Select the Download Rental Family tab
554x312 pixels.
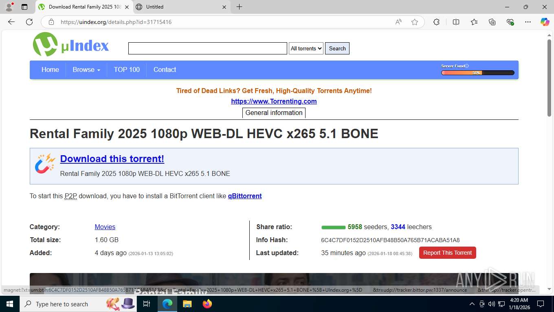84,7
